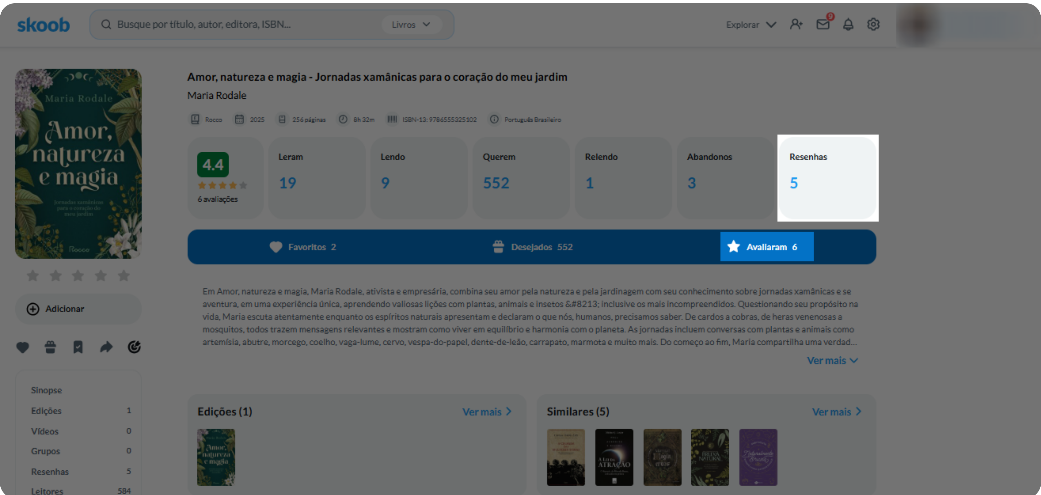Open the Leram 19 stat card

pyautogui.click(x=317, y=178)
